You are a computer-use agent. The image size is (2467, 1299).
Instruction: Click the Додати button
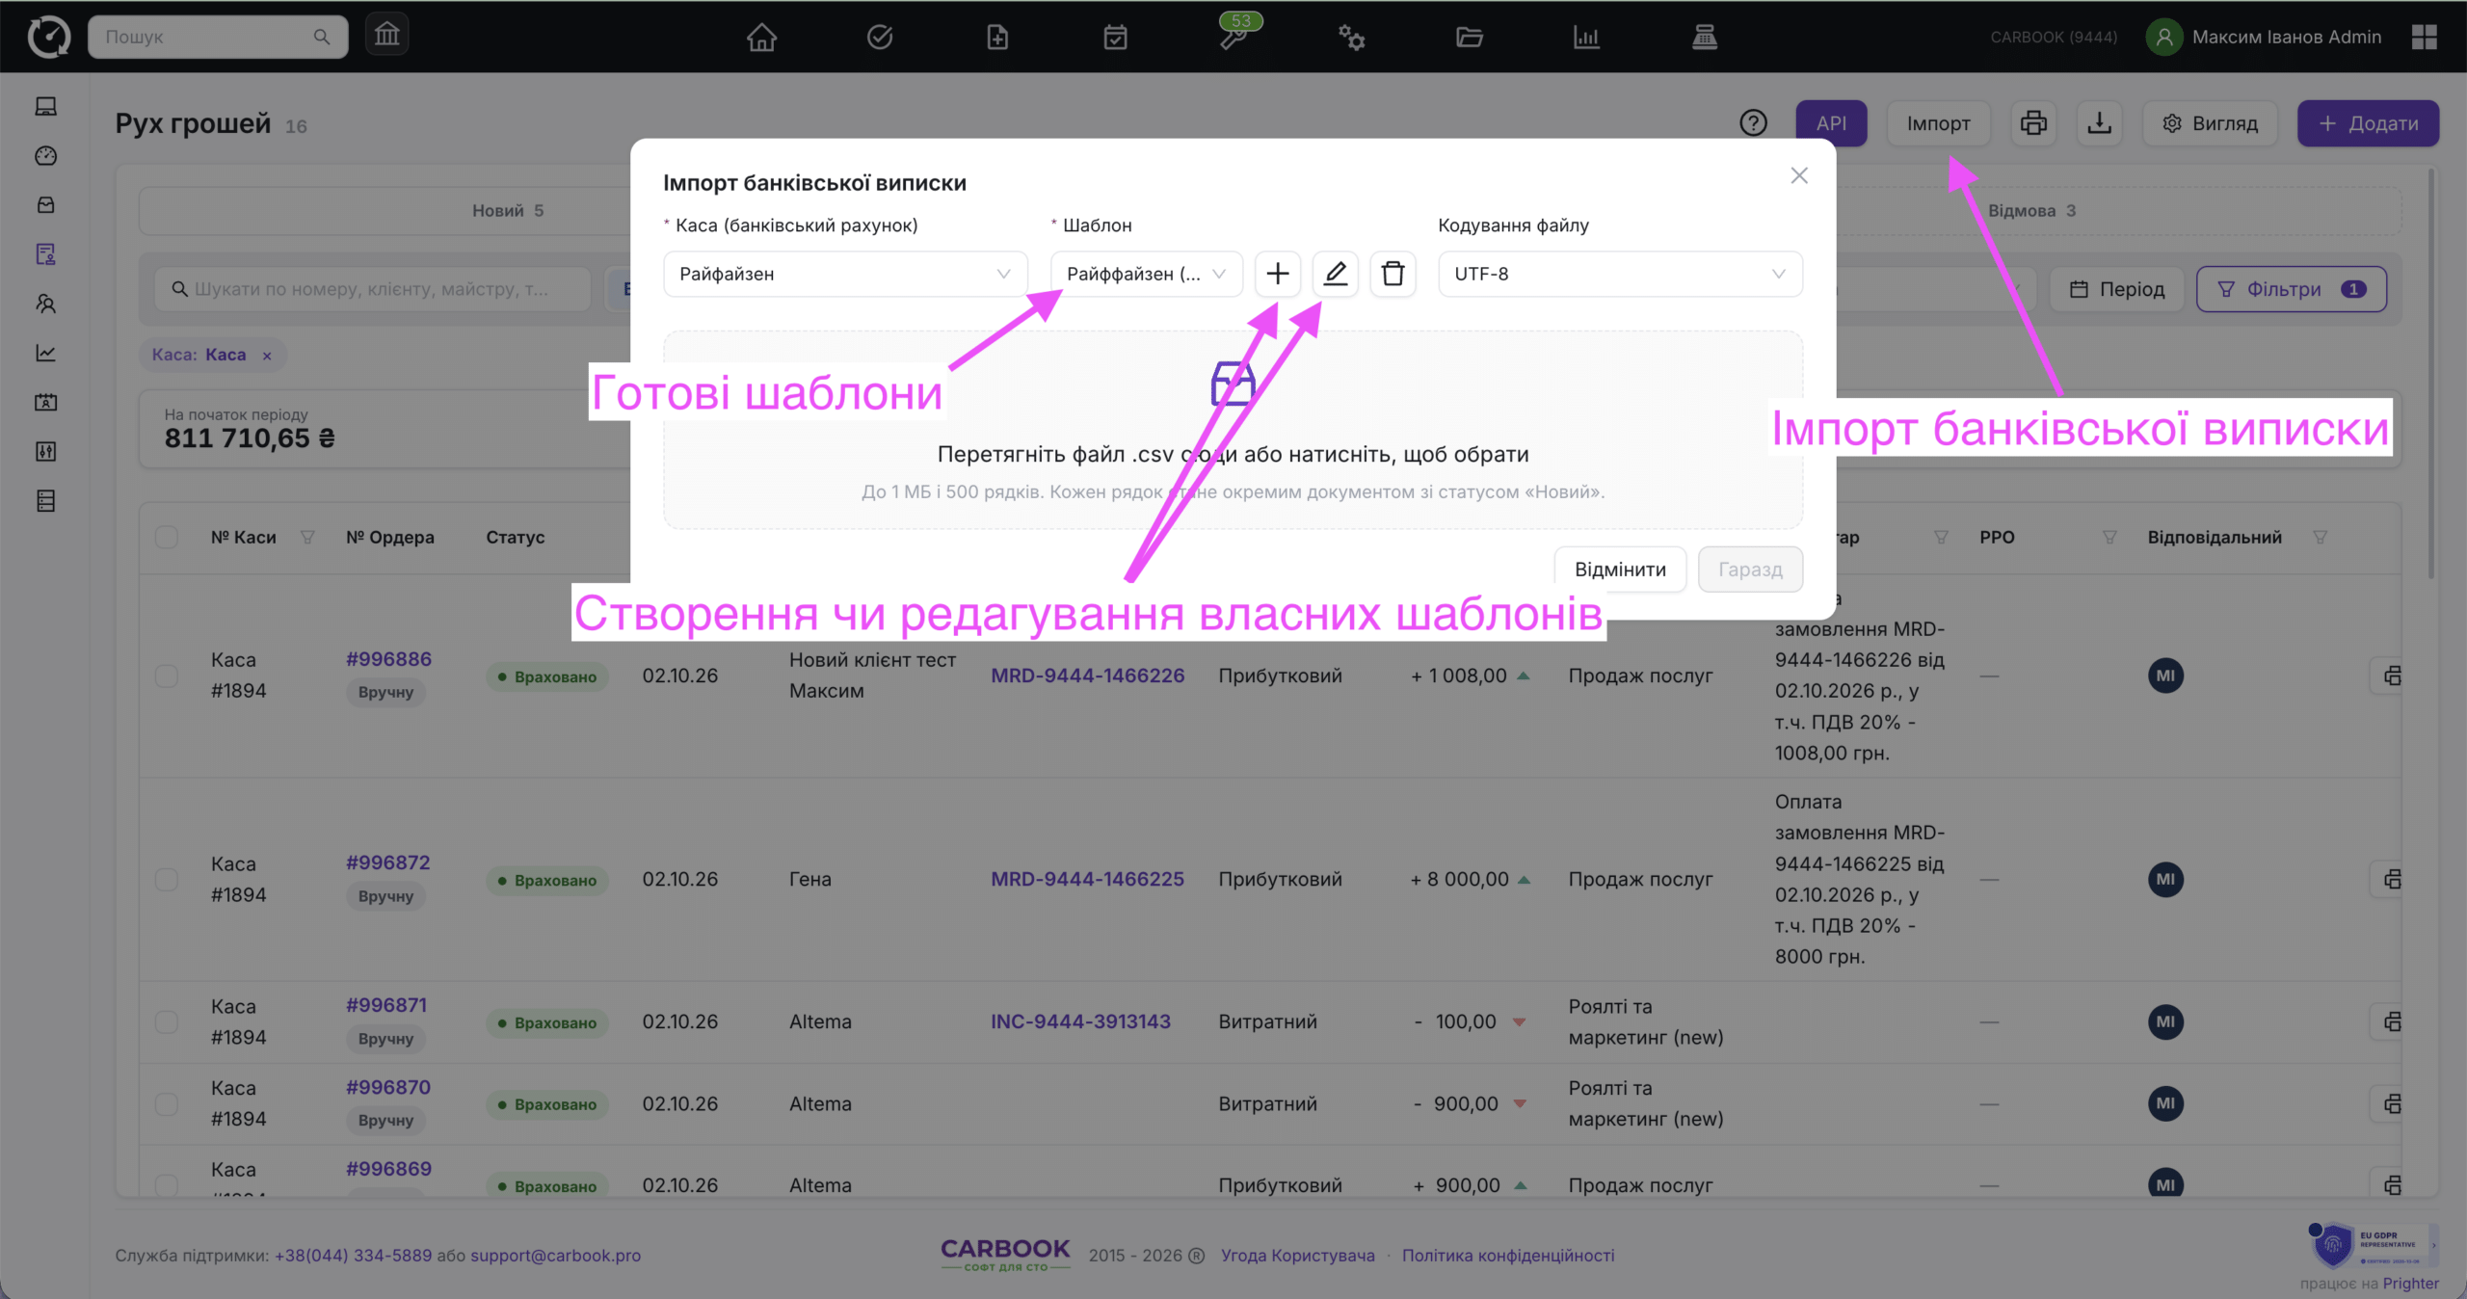(2368, 123)
